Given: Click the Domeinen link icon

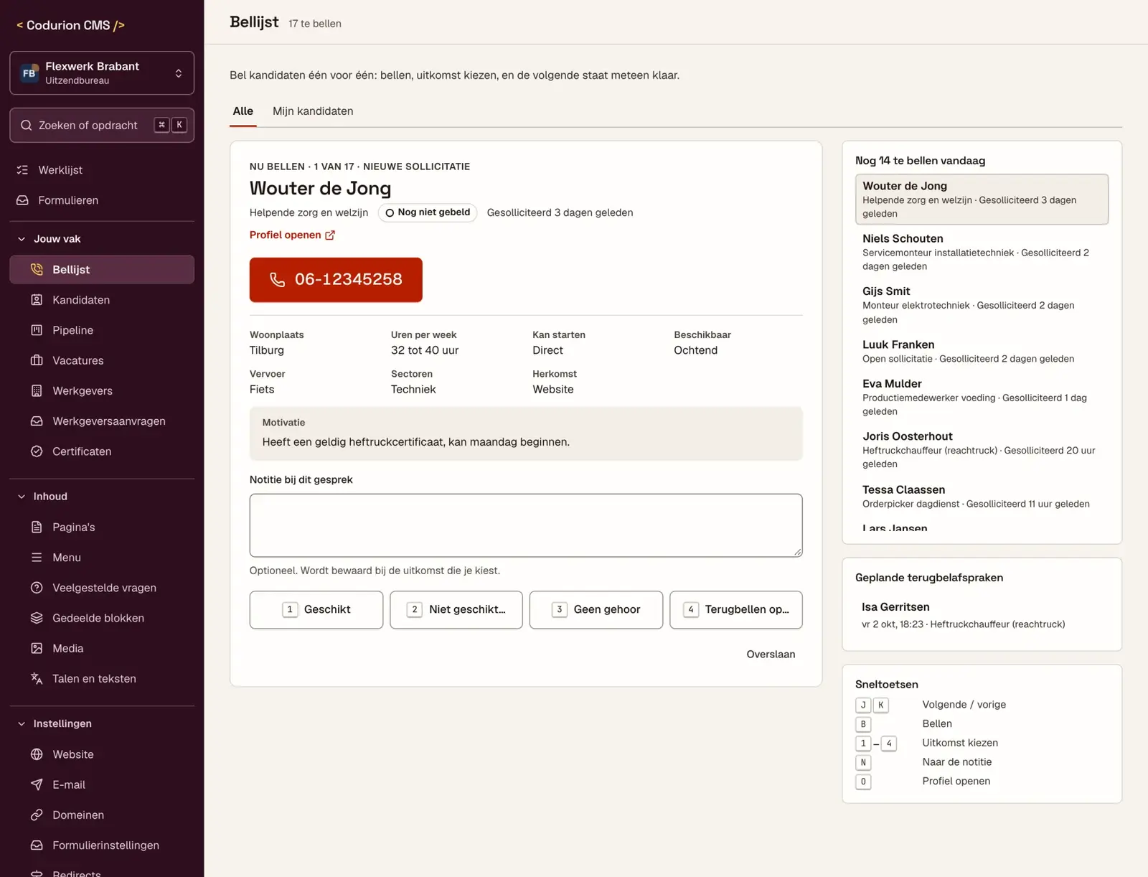Looking at the screenshot, I should (x=37, y=815).
